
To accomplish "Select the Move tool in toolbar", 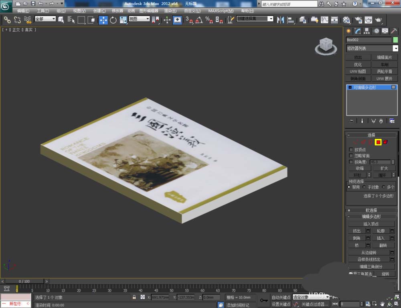I will pos(103,20).
